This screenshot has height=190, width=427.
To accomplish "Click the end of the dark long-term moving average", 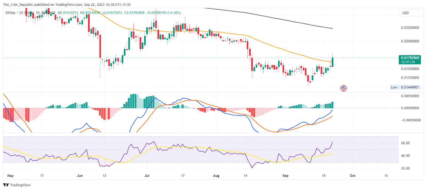I will (333, 28).
